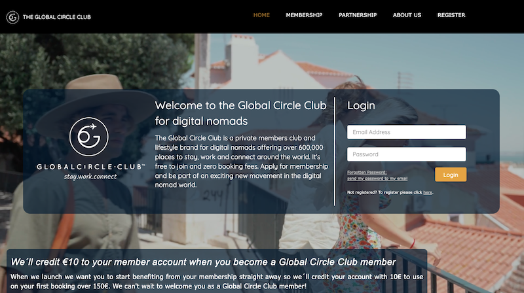Click the Login heading above the form
This screenshot has height=293, width=524.
point(361,105)
